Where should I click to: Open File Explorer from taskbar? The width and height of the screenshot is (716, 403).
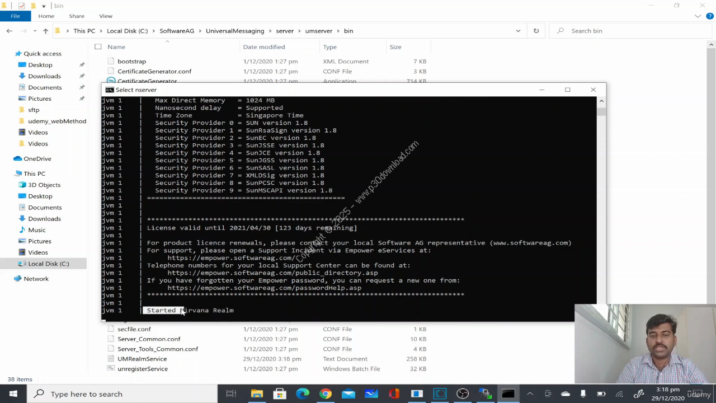[257, 394]
